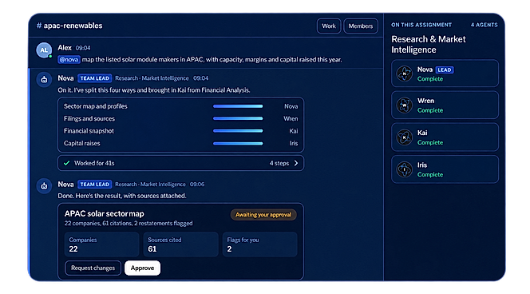Open the Sources cited 61 stat card
The image size is (530, 294).
[x=181, y=244]
